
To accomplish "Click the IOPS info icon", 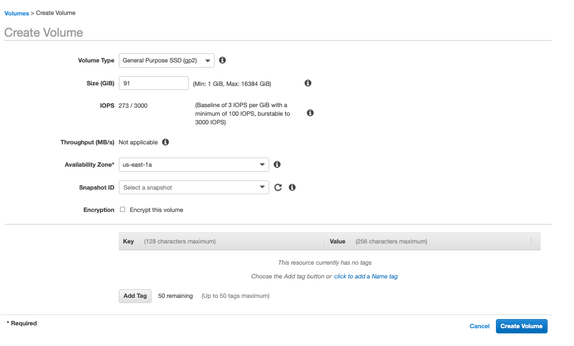I will (310, 113).
